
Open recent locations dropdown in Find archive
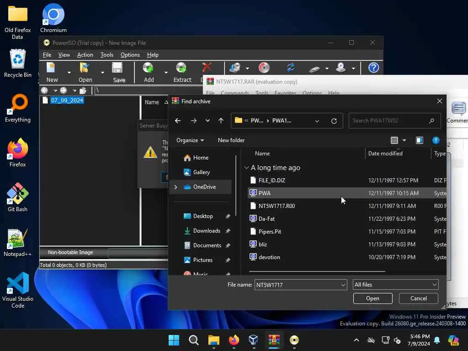[207, 121]
